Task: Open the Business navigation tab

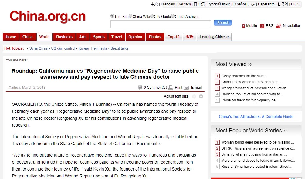Action: 64,37
